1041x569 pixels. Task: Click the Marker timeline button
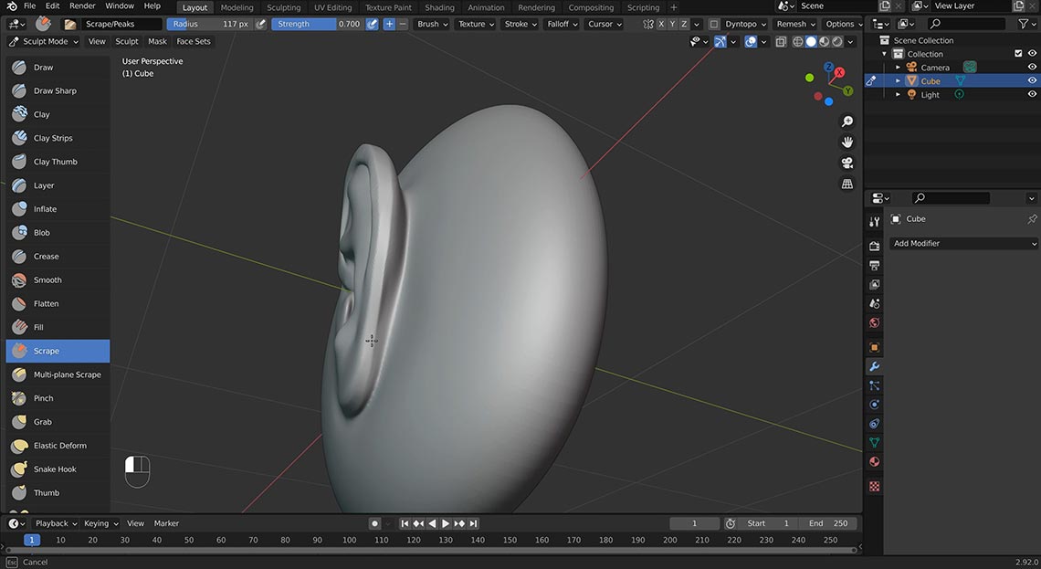tap(166, 523)
